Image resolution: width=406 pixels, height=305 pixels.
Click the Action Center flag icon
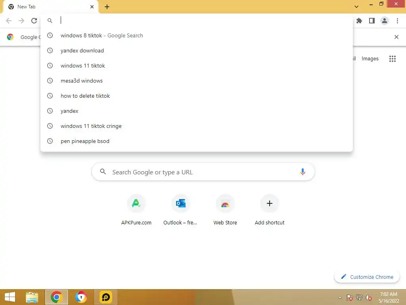(x=350, y=297)
